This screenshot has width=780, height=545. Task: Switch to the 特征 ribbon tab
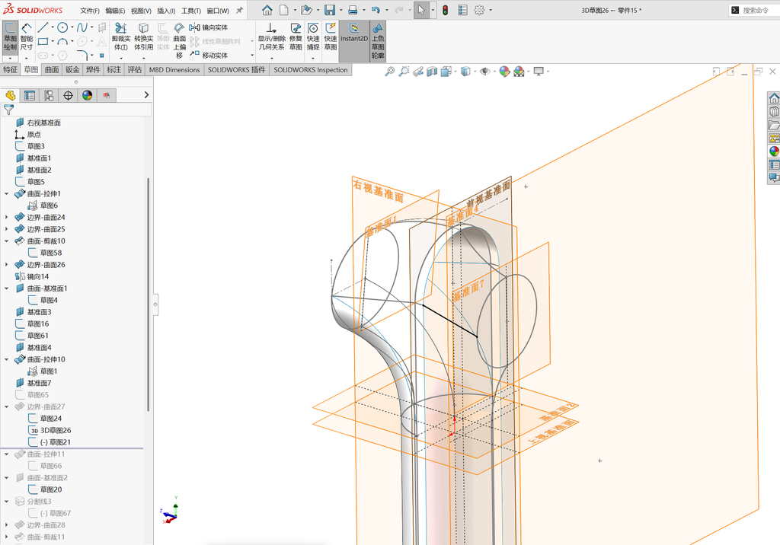point(10,69)
